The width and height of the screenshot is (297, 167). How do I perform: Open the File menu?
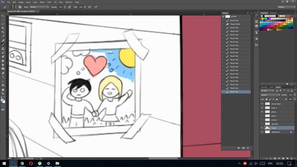(x=9, y=2)
